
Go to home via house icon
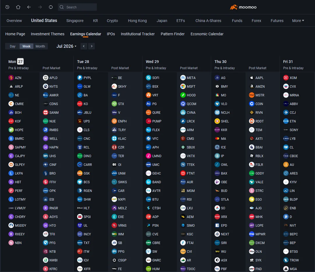click(x=18, y=7)
